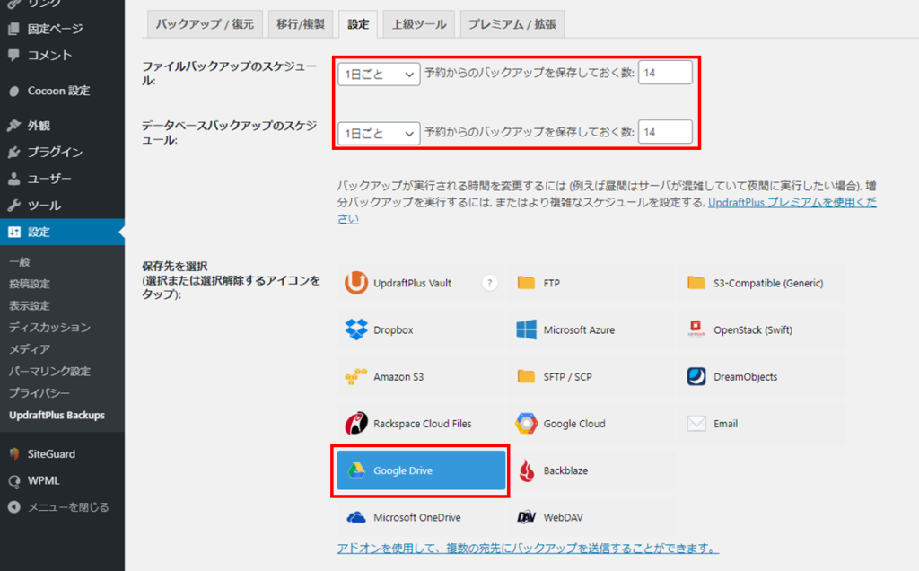
Task: Click the ツール wrench icon
Action: pyautogui.click(x=14, y=206)
